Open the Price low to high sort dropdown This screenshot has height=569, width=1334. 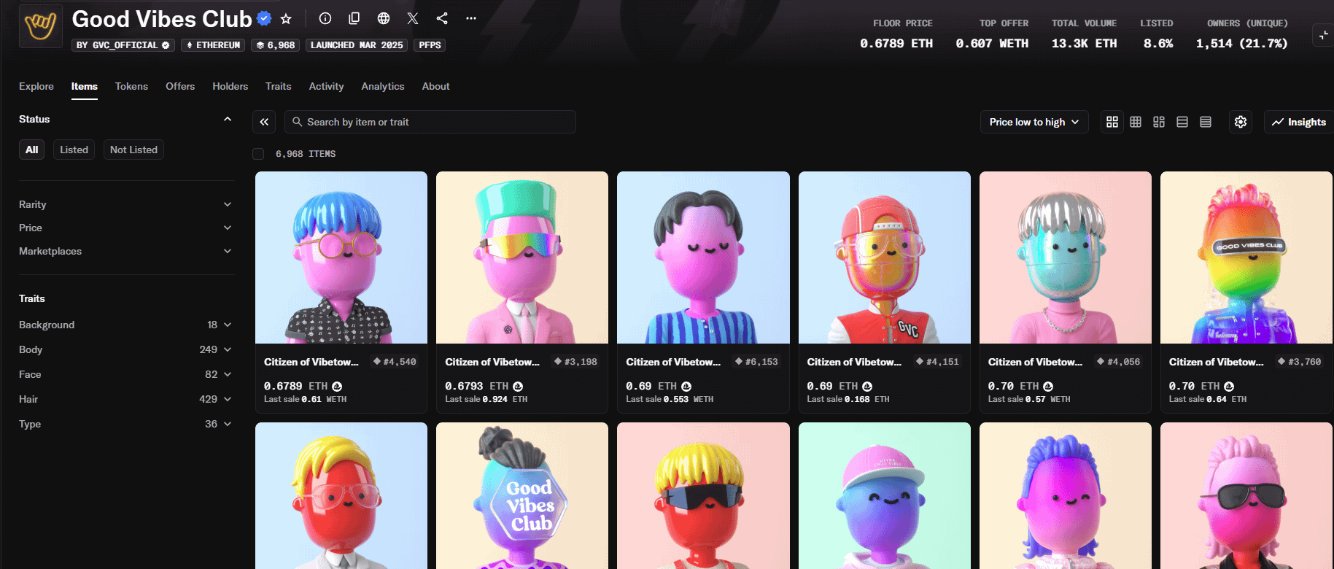[1034, 122]
